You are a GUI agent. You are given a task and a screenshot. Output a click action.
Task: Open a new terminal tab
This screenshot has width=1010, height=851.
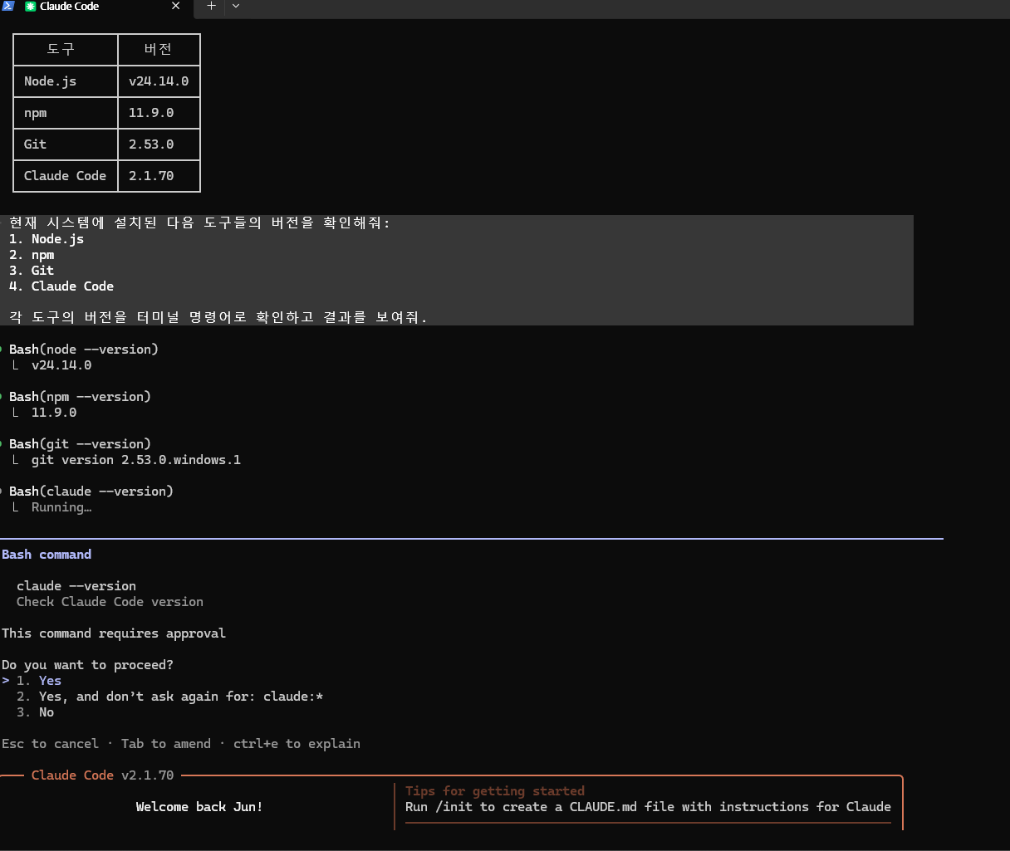211,6
